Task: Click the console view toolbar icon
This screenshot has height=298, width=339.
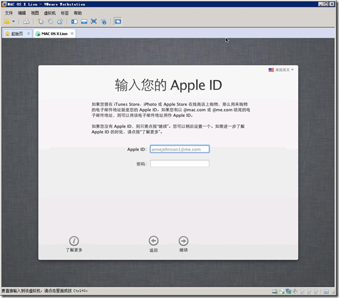Action: (118, 21)
